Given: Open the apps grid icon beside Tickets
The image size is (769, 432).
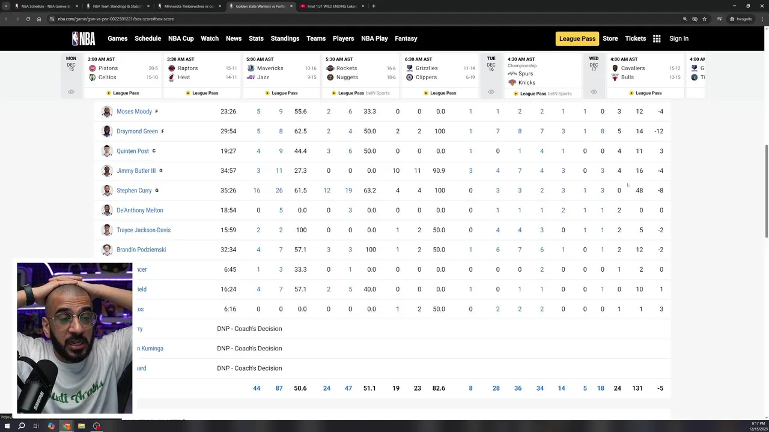Looking at the screenshot, I should click(x=657, y=38).
